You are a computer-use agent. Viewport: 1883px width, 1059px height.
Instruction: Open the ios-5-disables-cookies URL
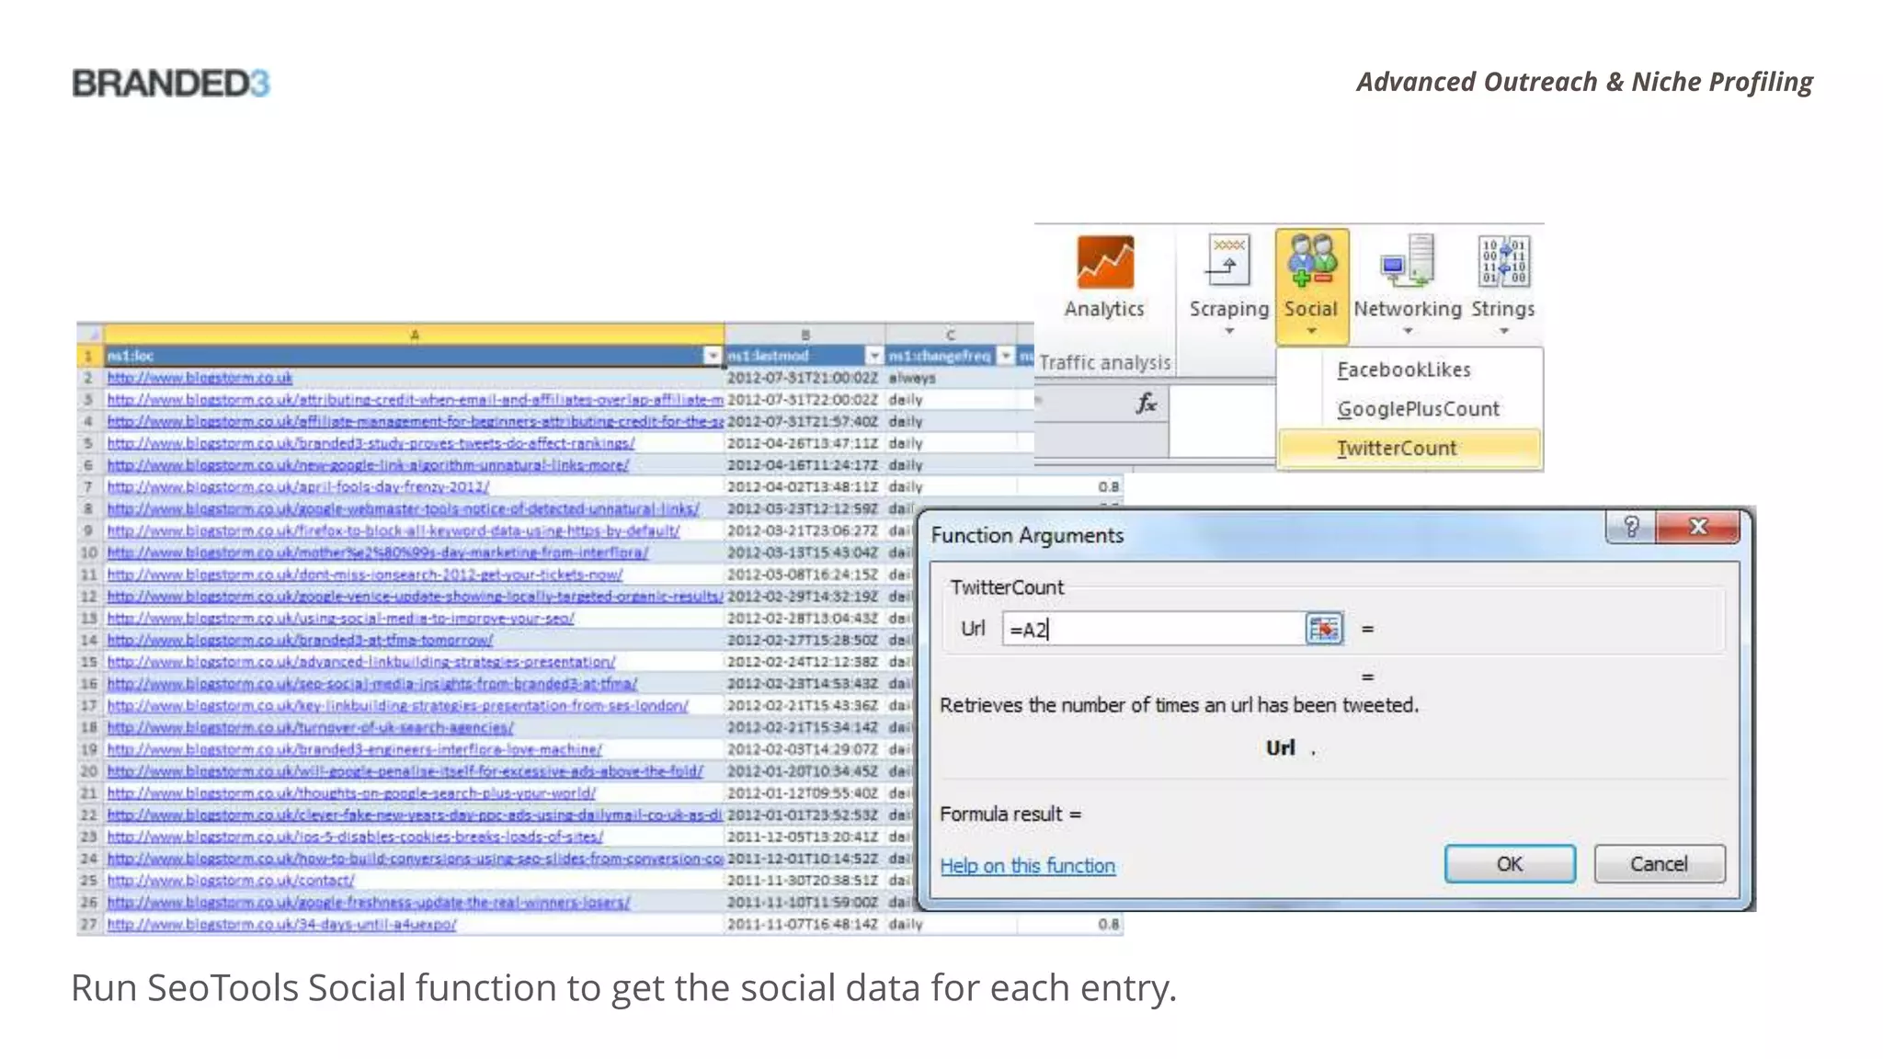[355, 837]
